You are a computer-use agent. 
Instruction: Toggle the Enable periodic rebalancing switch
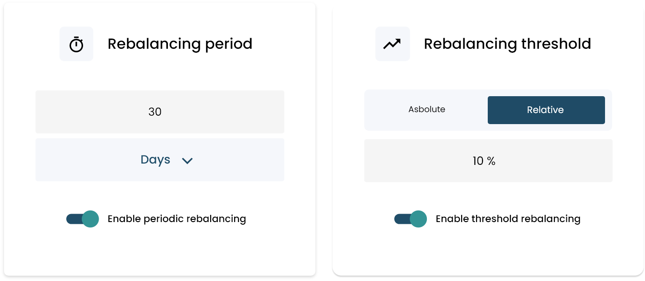[82, 219]
